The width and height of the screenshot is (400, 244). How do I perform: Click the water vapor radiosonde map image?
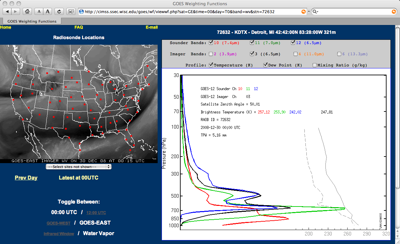(79, 104)
